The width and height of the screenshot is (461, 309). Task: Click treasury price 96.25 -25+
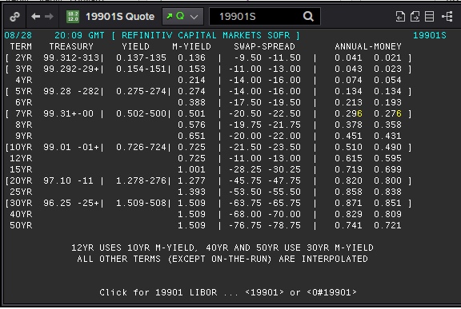pos(71,203)
